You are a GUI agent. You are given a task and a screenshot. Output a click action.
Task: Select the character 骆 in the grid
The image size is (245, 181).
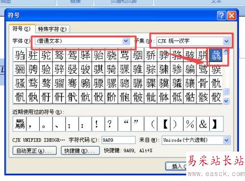[176, 55]
